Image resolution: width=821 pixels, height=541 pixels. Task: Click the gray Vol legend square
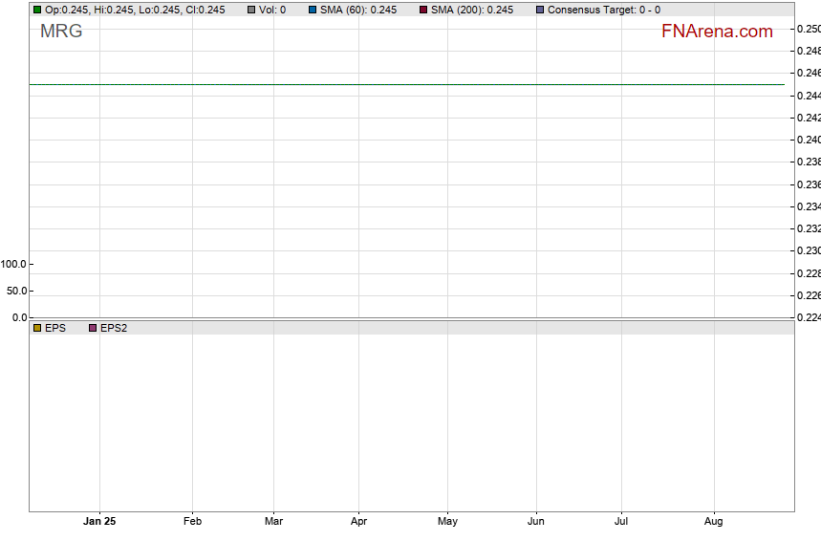click(x=251, y=10)
